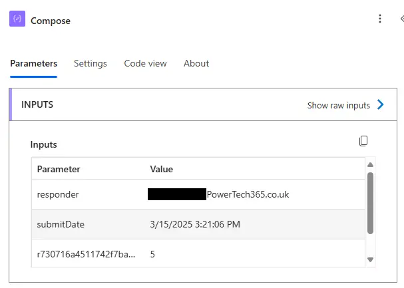The width and height of the screenshot is (404, 288).
Task: Click the scroll down arrow in Inputs table
Action: (x=371, y=259)
